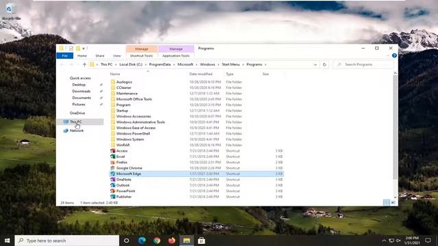438x246 pixels.
Task: Select the Startup folder row
Action: 196,111
